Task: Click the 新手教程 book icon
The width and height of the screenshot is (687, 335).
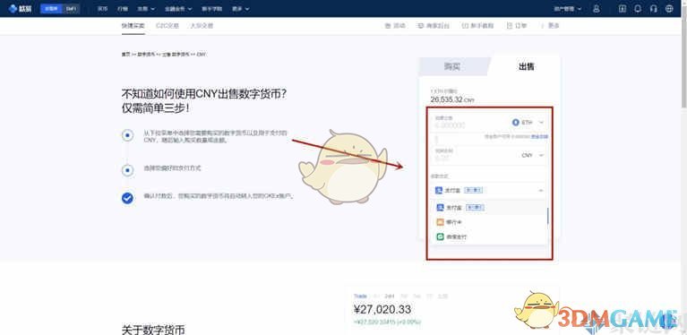Action: pos(465,26)
